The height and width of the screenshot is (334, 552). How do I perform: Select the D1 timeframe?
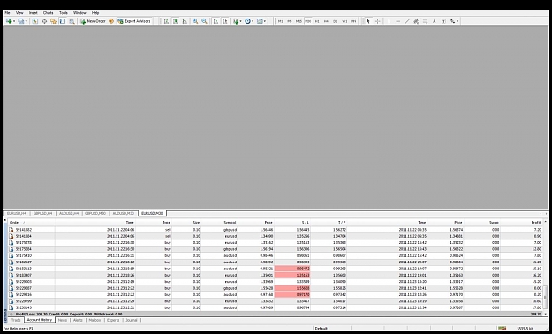point(335,21)
